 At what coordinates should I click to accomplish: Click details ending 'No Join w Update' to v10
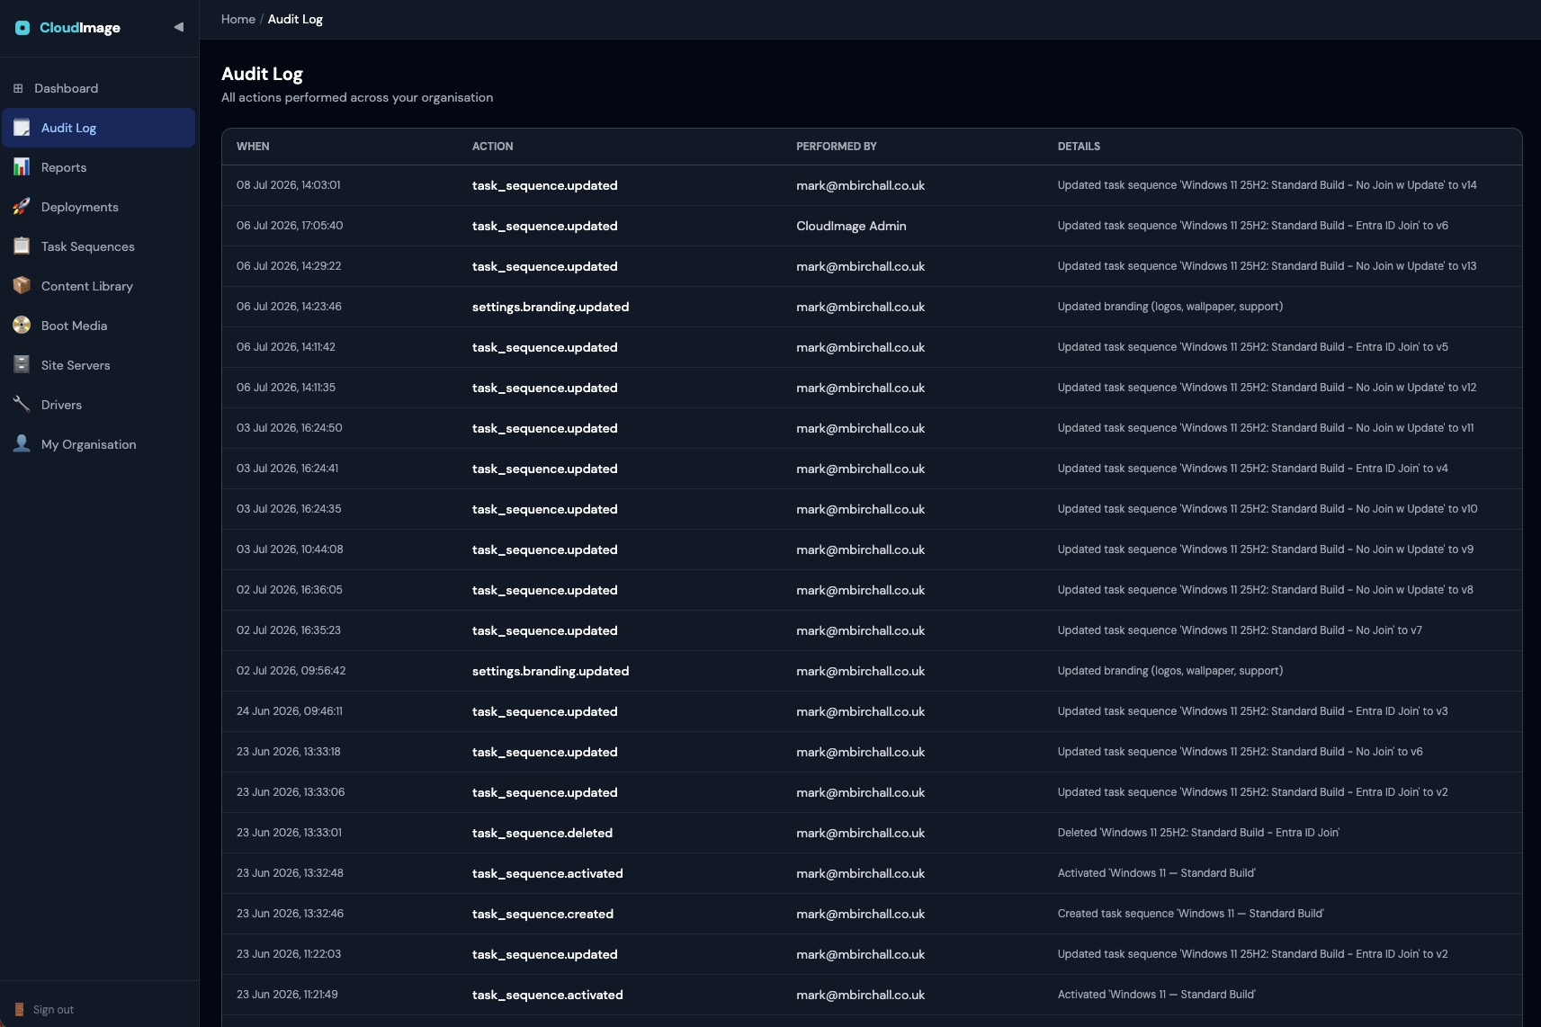tap(1268, 509)
